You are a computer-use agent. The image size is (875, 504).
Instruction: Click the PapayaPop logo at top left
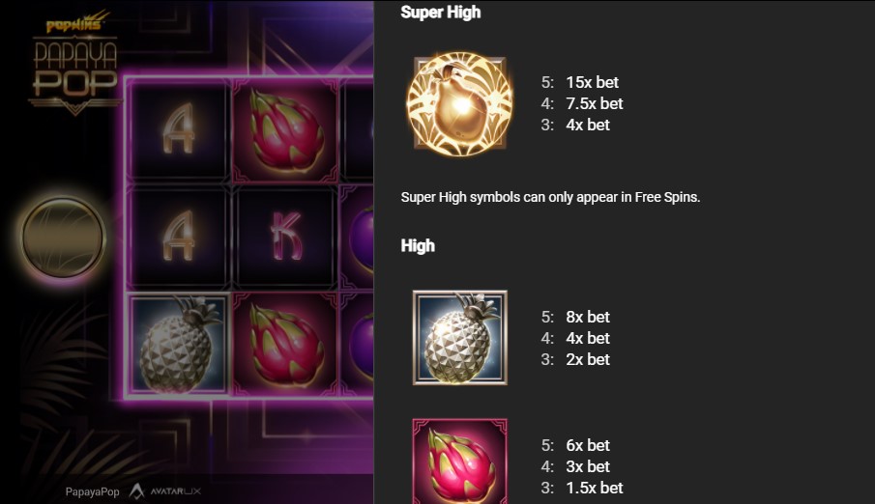74,63
